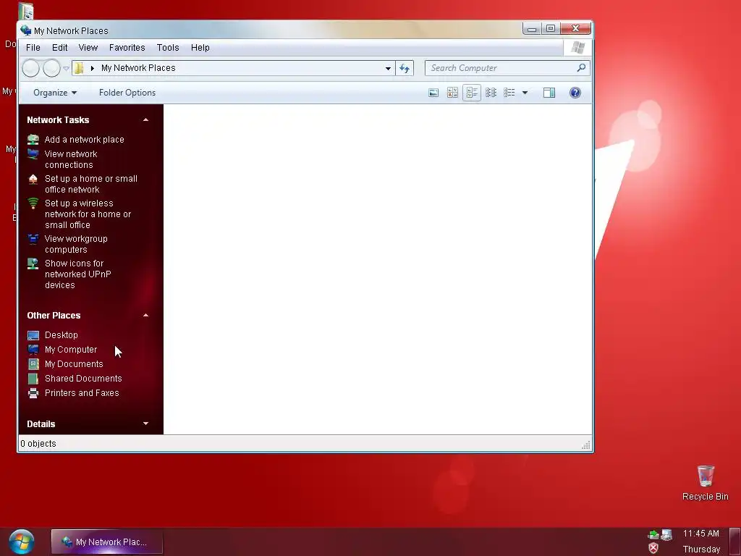Open the Favorites menu
741x556 pixels.
pyautogui.click(x=127, y=48)
